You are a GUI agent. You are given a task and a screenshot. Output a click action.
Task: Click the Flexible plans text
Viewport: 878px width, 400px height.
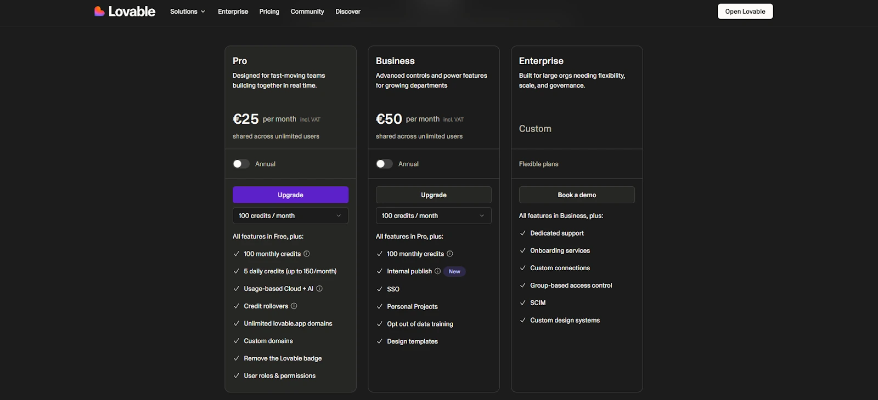coord(539,164)
